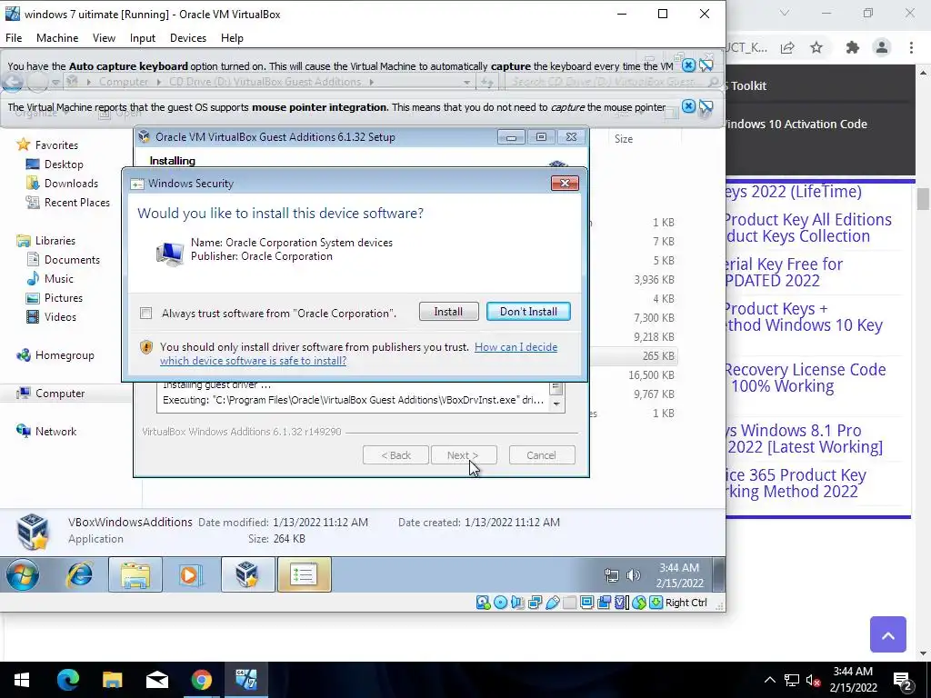Open the Help menu
Viewport: 931px width, 698px height.
coord(232,38)
